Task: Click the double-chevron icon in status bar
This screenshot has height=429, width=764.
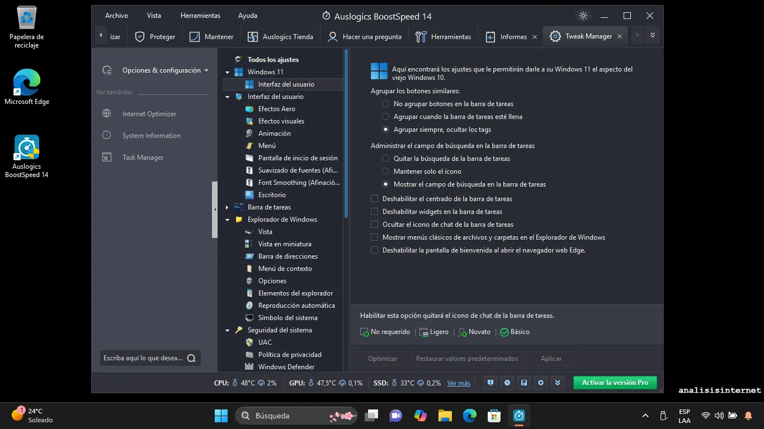Action: click(558, 383)
